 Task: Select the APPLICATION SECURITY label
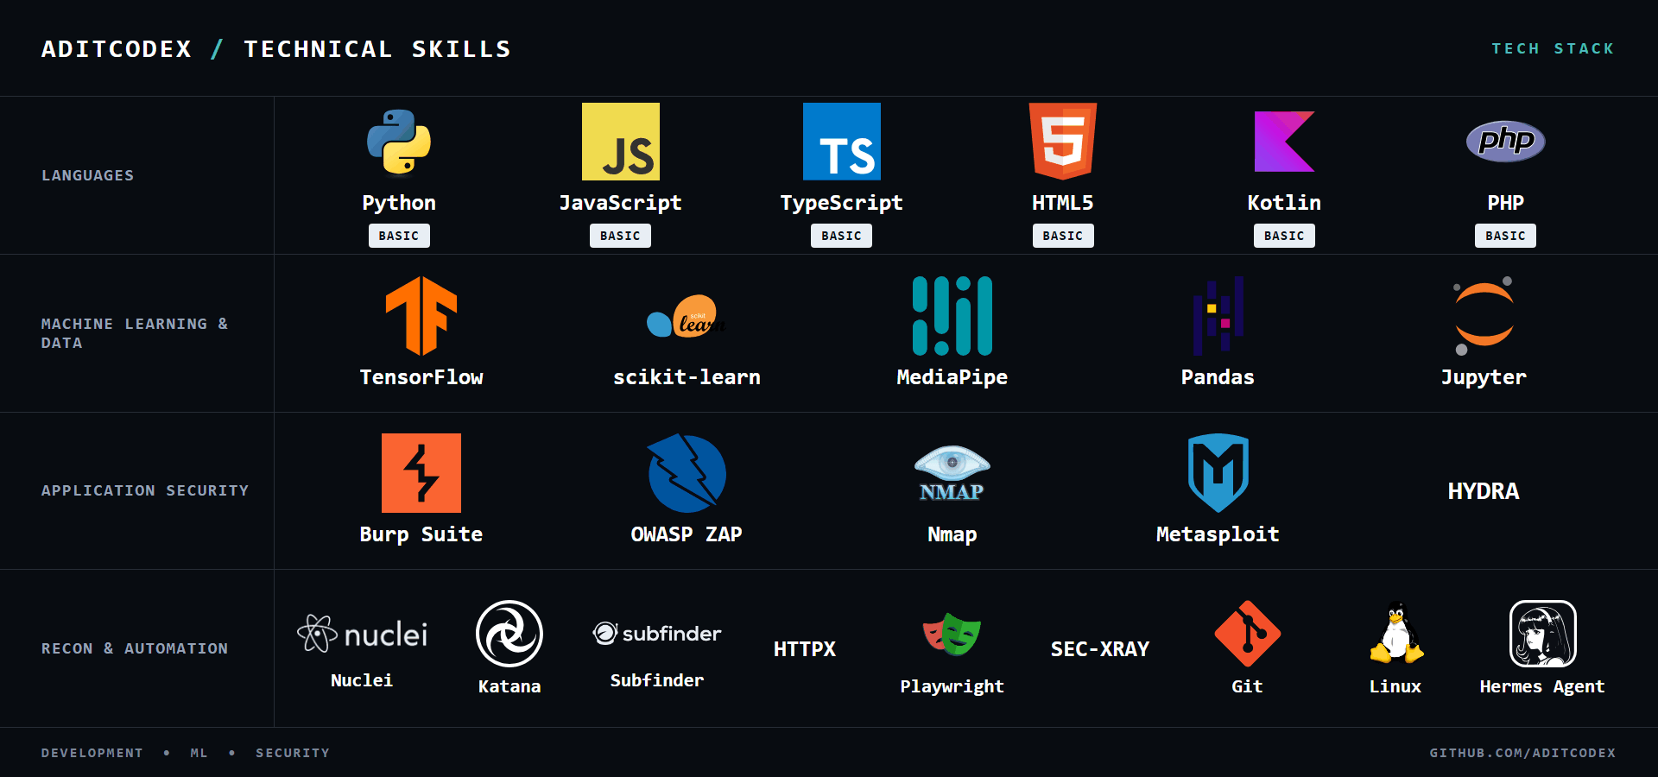coord(145,490)
